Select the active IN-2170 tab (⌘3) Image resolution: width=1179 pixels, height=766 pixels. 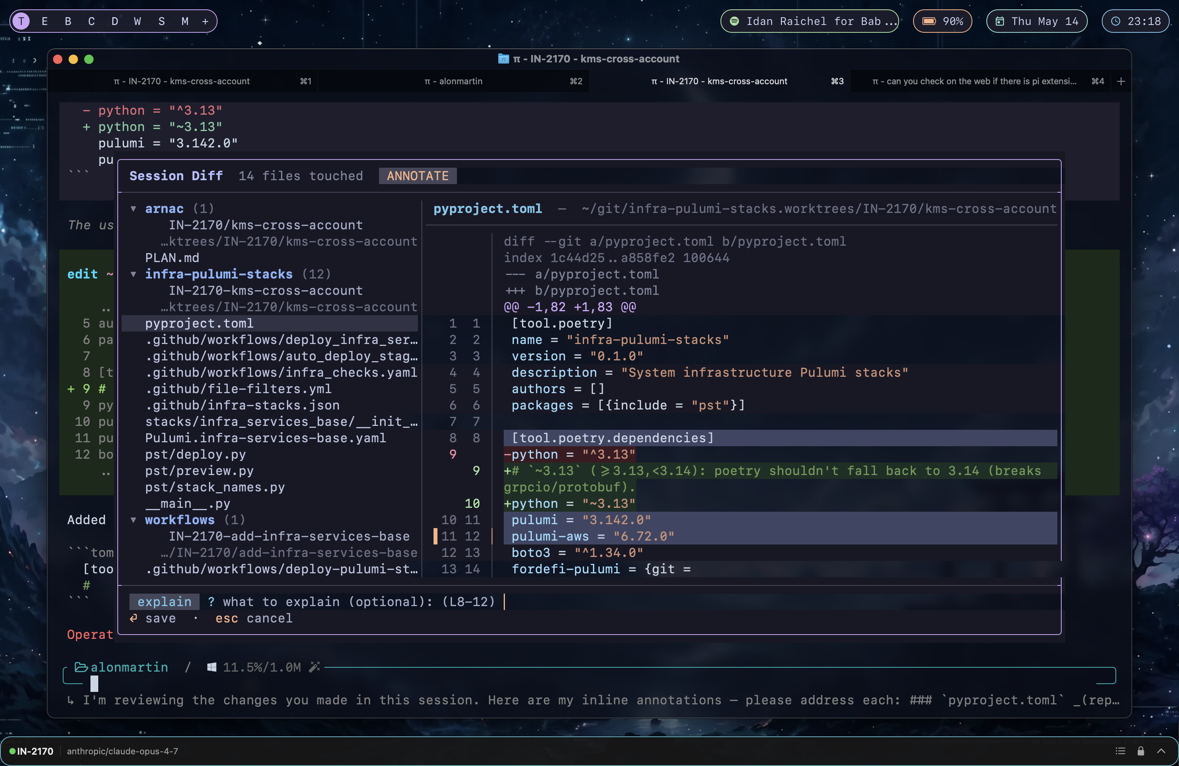point(719,81)
